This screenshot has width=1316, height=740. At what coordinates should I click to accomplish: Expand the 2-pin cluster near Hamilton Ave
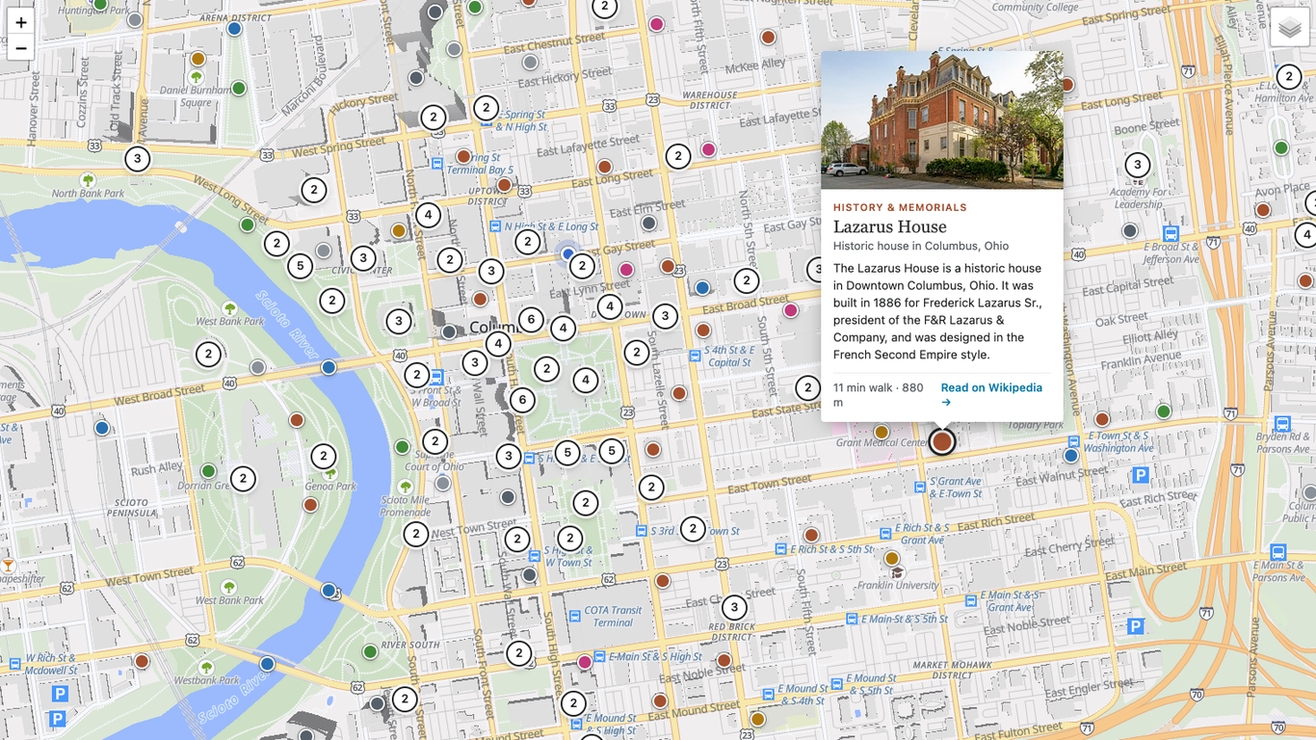tap(1289, 76)
